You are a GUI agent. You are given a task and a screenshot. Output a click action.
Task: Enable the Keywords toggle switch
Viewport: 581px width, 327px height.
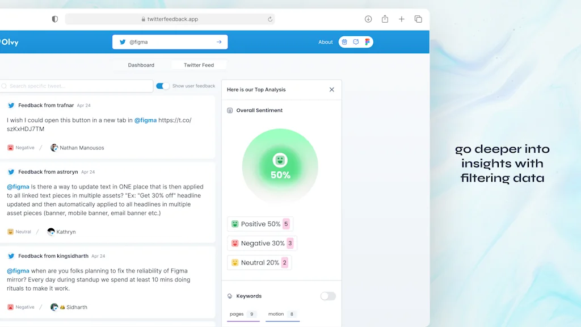(327, 296)
